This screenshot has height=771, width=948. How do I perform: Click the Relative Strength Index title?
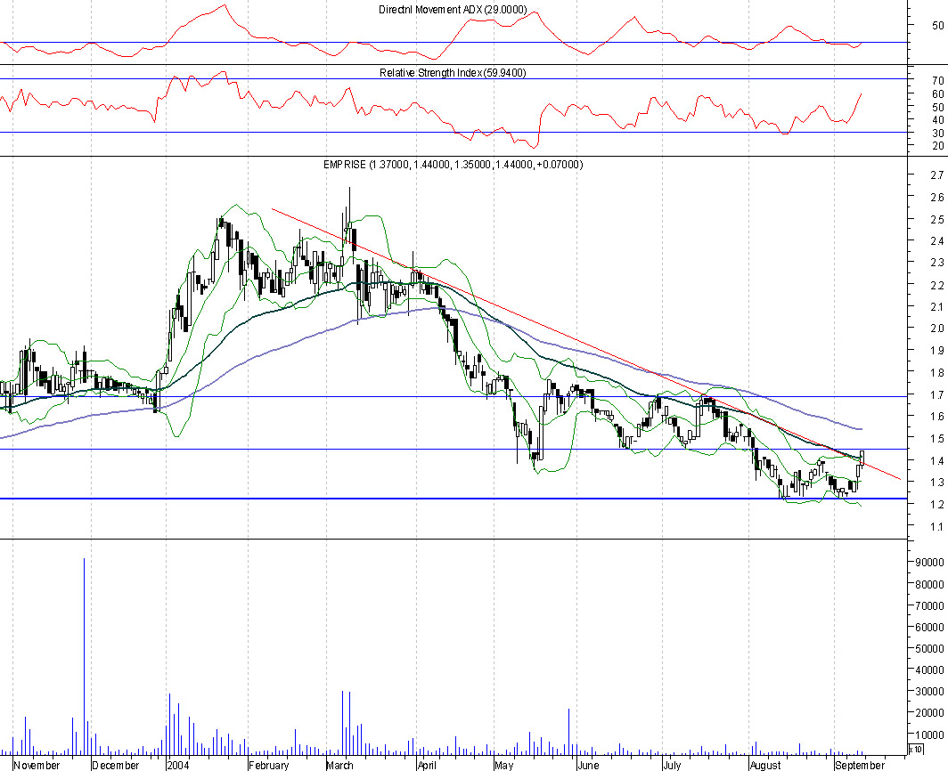point(452,72)
